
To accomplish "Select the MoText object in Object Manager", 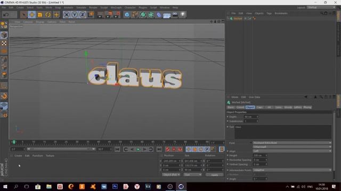I will (238, 19).
